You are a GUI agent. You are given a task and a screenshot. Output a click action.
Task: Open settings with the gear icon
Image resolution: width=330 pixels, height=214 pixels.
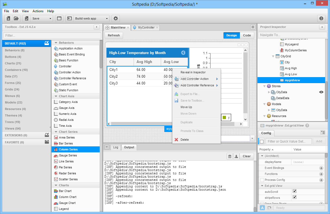(x=116, y=18)
